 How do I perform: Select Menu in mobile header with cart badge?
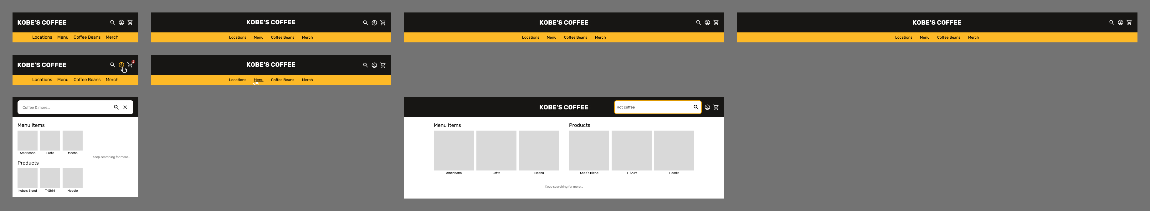[x=63, y=79]
